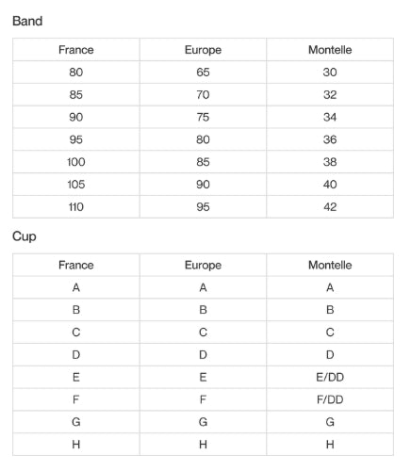Click the Band section heading
This screenshot has height=471, width=411.
point(27,21)
